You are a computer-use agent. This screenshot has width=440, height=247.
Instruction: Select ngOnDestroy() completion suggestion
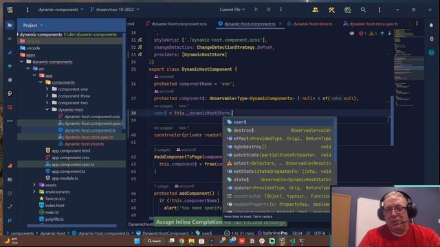(x=280, y=147)
